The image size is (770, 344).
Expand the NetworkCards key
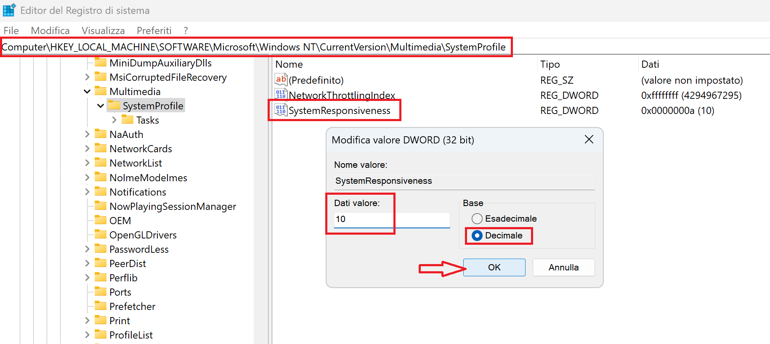(x=87, y=148)
